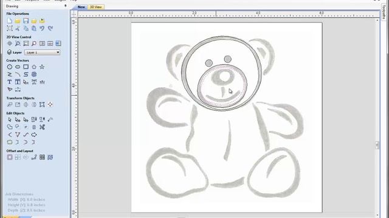
Task: Open Copy Along Vectors tool
Action: [34, 157]
